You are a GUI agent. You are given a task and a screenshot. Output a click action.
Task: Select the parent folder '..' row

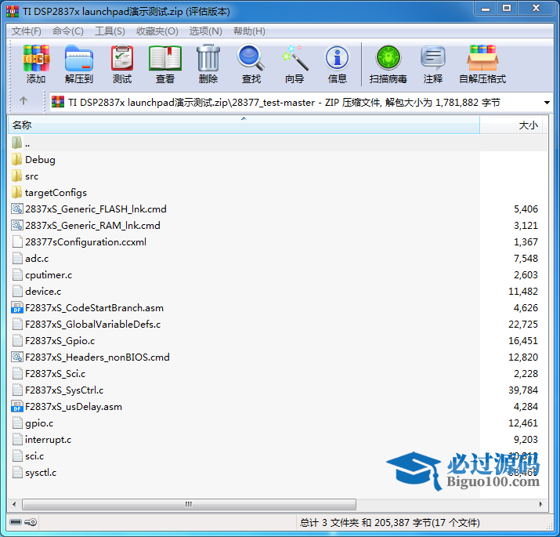pyautogui.click(x=277, y=143)
